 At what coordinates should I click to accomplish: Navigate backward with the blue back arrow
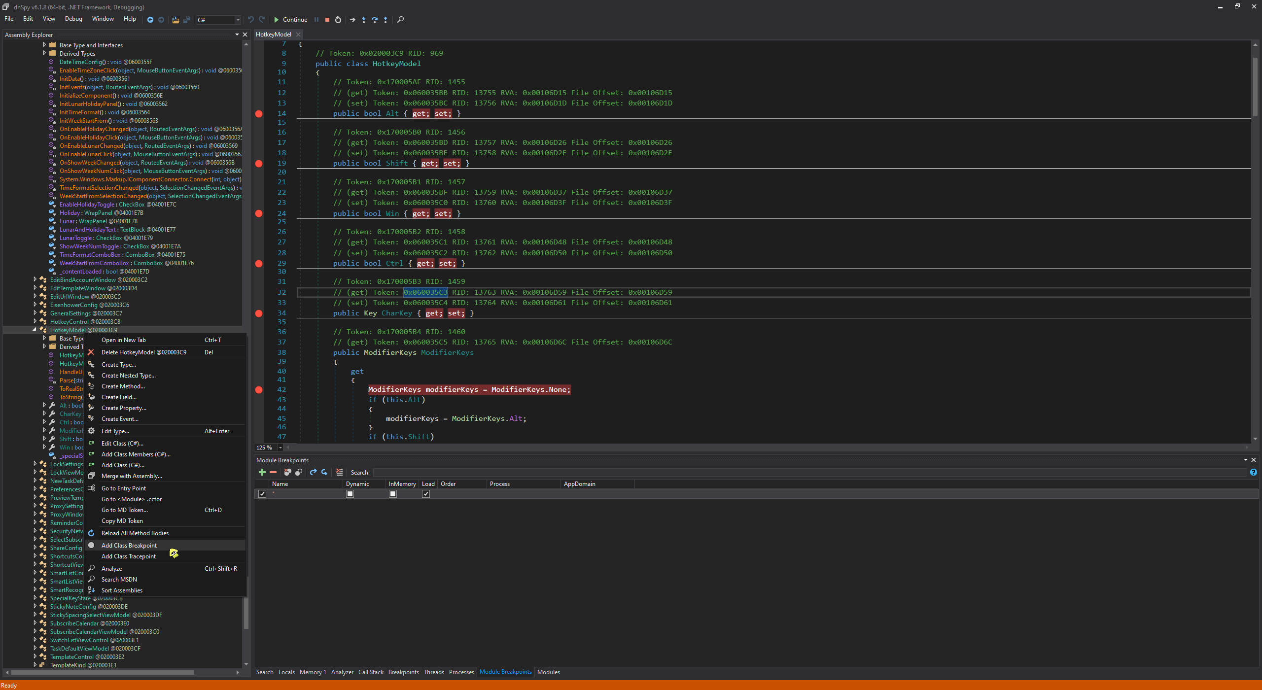pyautogui.click(x=150, y=20)
